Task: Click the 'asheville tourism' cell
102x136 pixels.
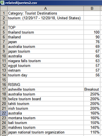Action: tap(45, 89)
